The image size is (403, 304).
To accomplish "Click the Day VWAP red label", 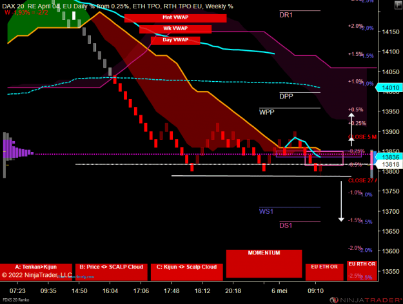I will (x=175, y=41).
